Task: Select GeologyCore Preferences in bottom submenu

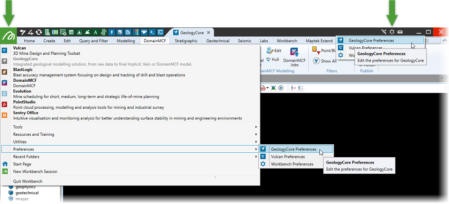Action: pos(296,149)
